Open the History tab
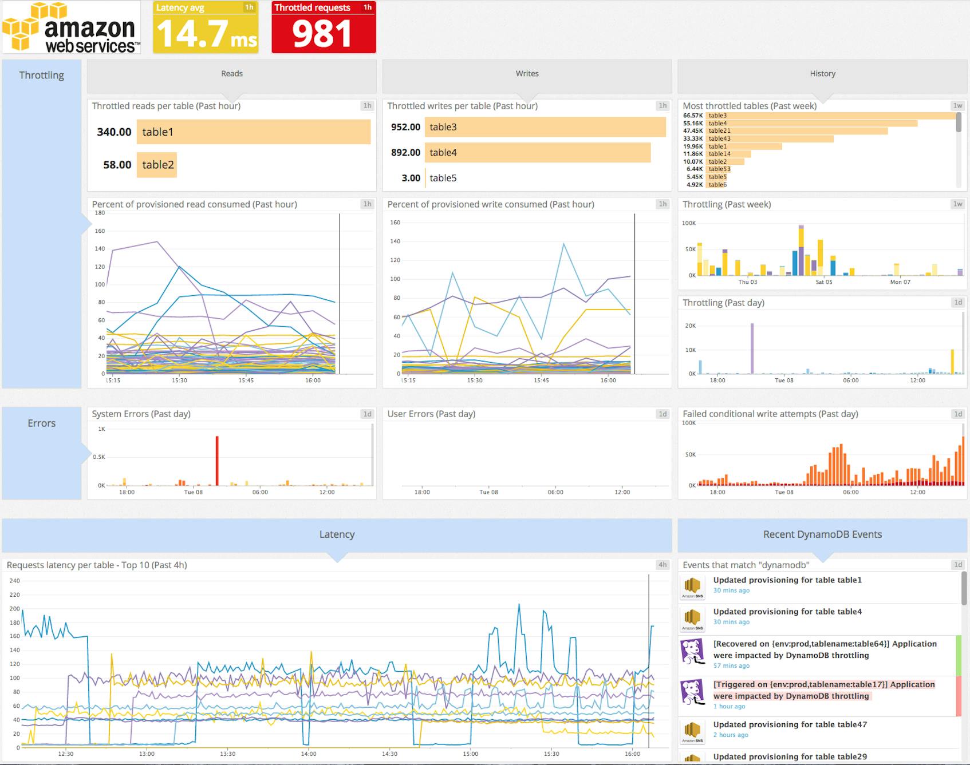This screenshot has width=970, height=765. click(822, 73)
